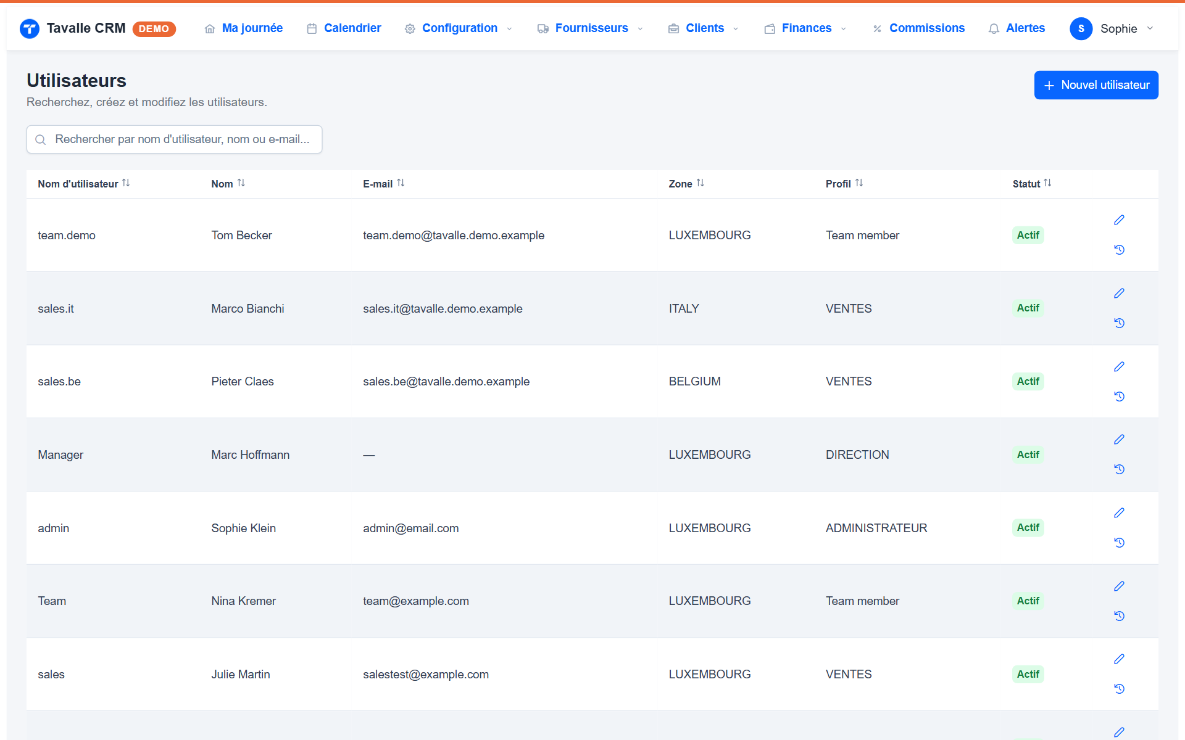Click email salestest@example.com
Viewport: 1185px width, 740px height.
pyautogui.click(x=425, y=674)
